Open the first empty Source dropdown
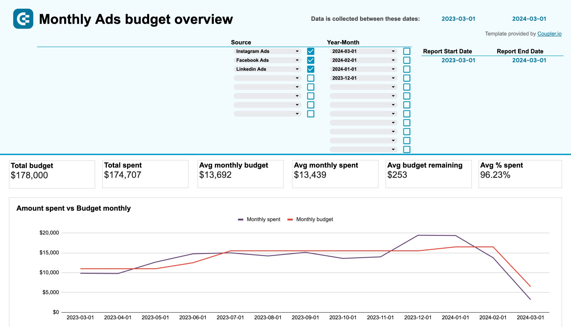This screenshot has height=327, width=571. (x=297, y=78)
